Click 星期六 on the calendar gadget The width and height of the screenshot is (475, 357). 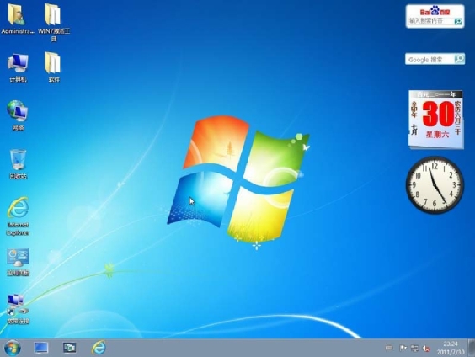click(x=437, y=135)
